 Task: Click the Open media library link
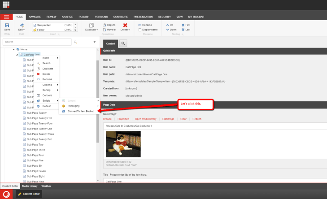146,119
